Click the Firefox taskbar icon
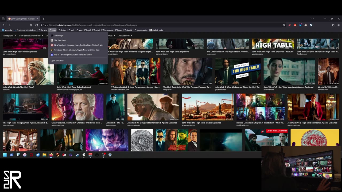This screenshot has height=192, width=342. click(x=51, y=155)
